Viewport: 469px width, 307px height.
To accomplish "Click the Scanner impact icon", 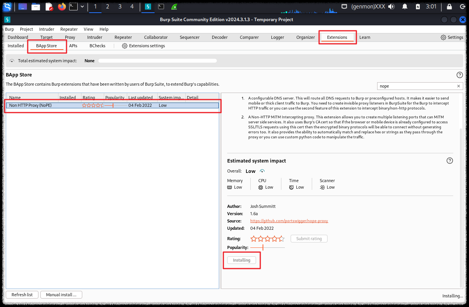I will coord(322,188).
